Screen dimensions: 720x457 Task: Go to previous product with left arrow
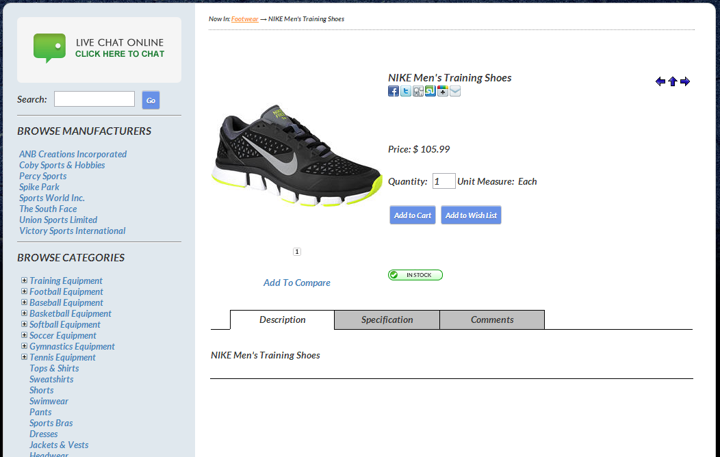pos(660,81)
